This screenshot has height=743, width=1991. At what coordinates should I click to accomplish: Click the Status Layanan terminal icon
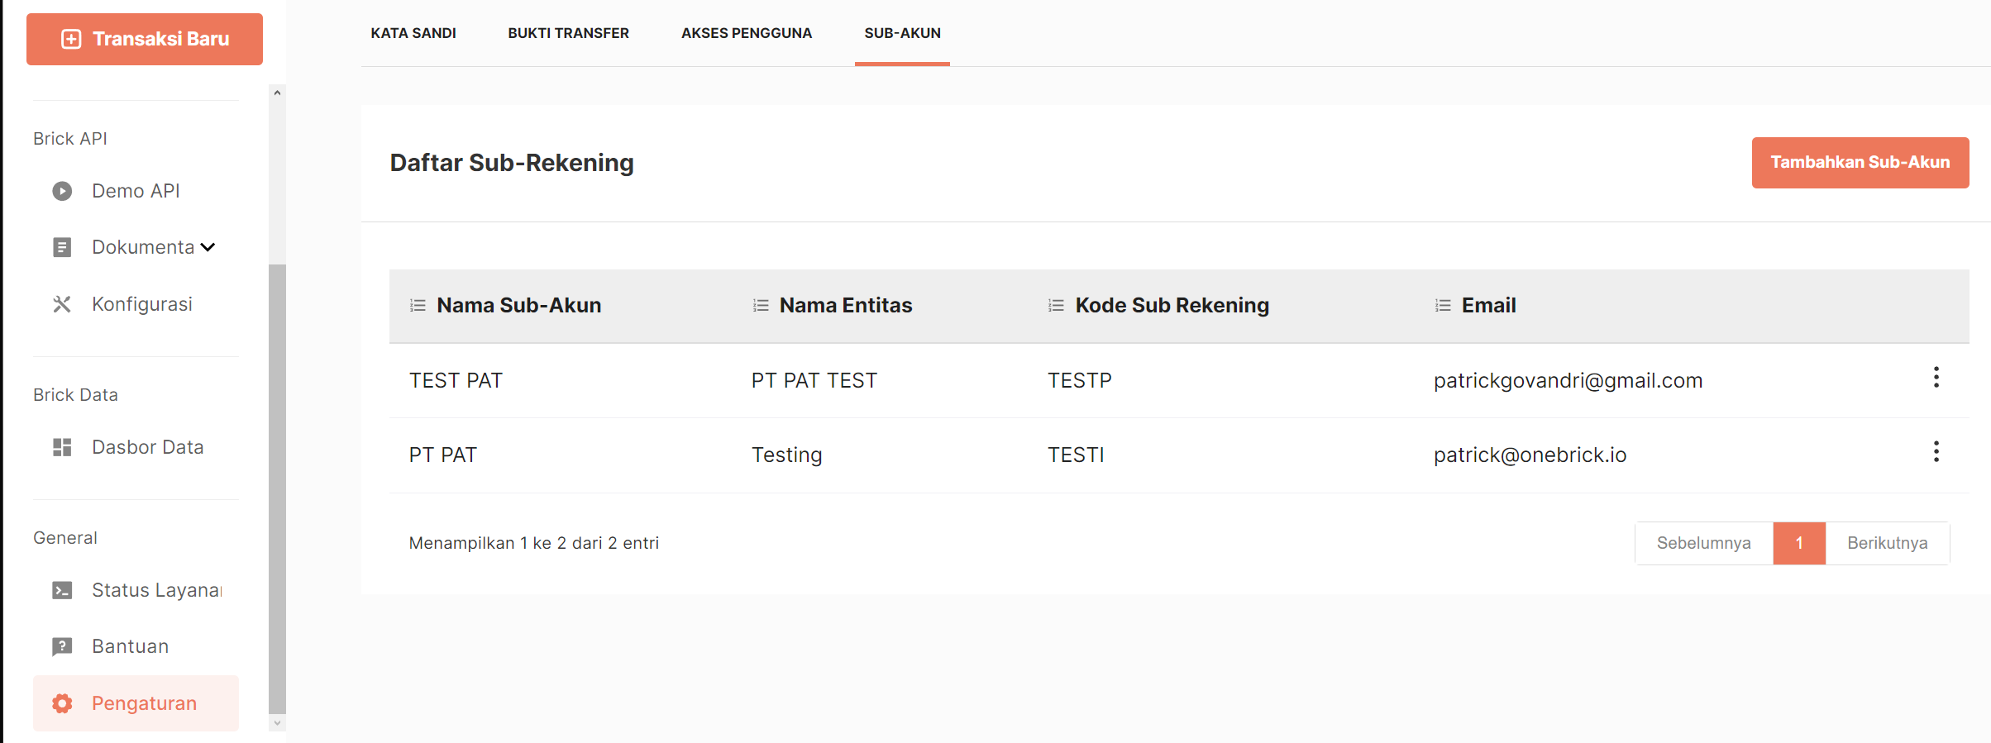[62, 590]
